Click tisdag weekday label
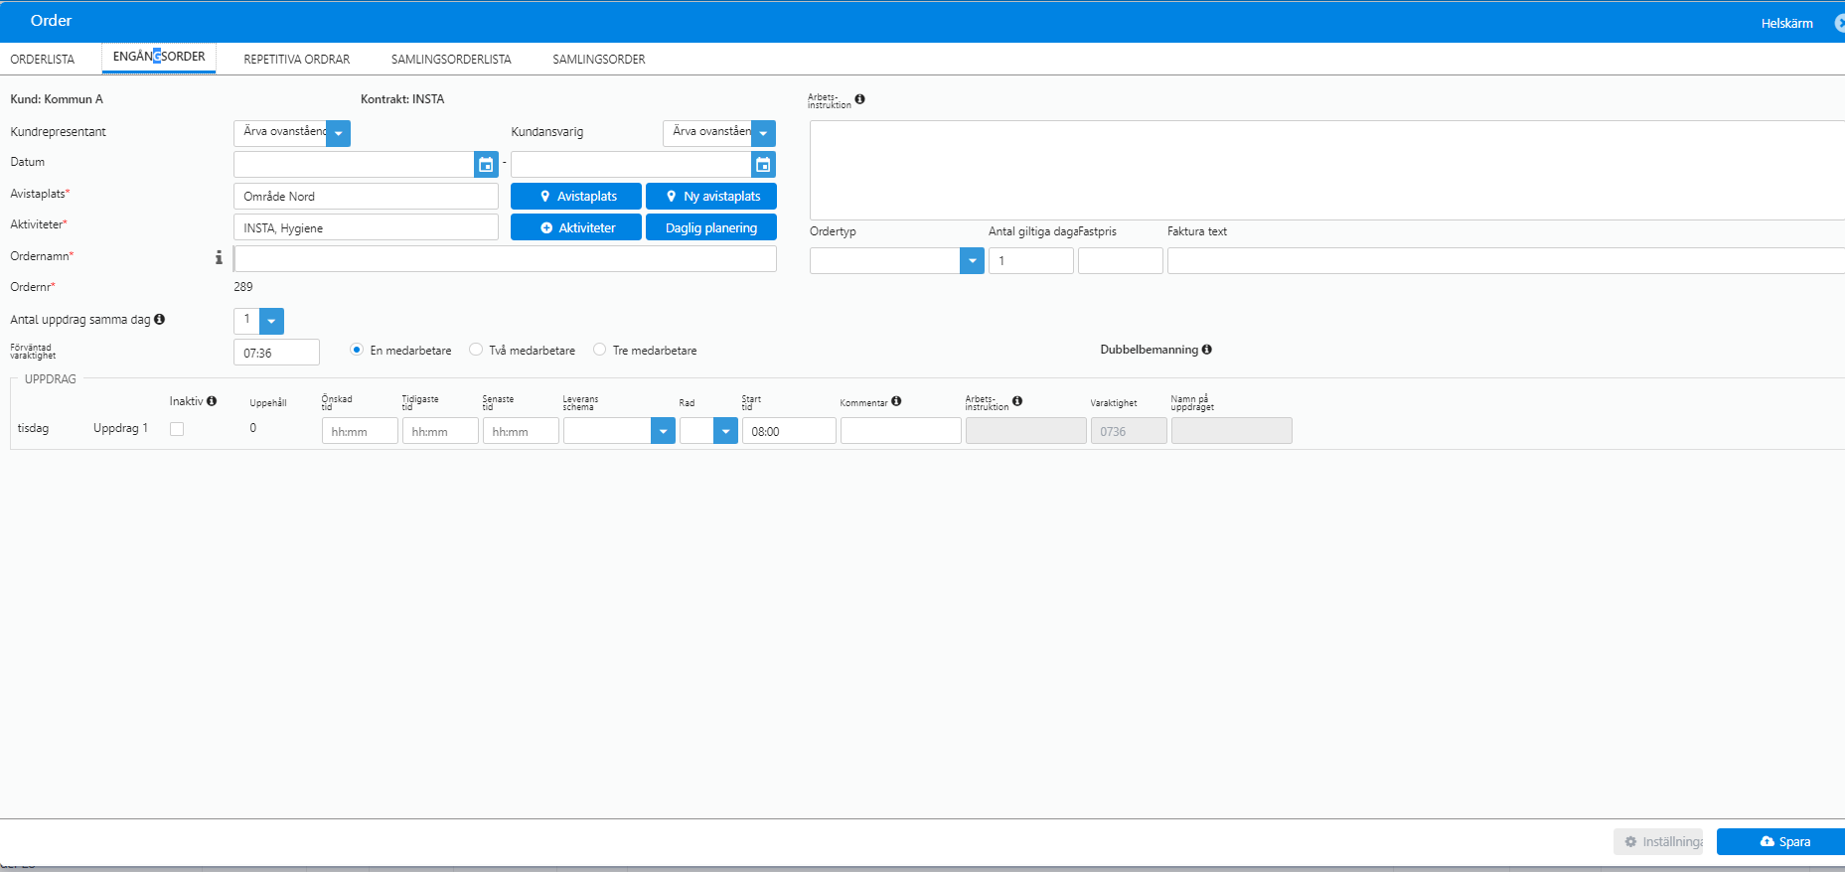 [33, 428]
